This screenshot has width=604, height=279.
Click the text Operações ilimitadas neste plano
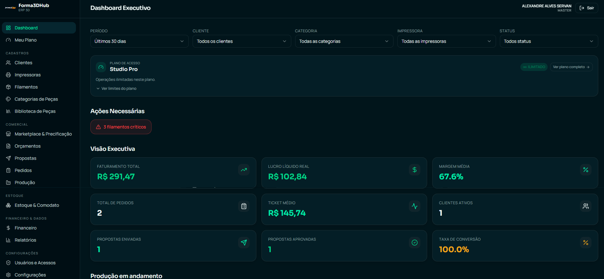coord(126,80)
